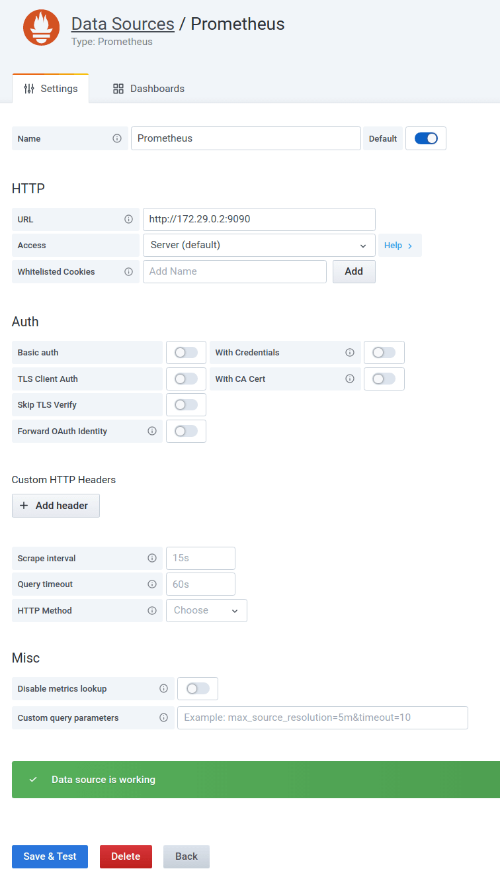This screenshot has width=500, height=875.
Task: Open the Access Server (default) dropdown
Action: (x=259, y=245)
